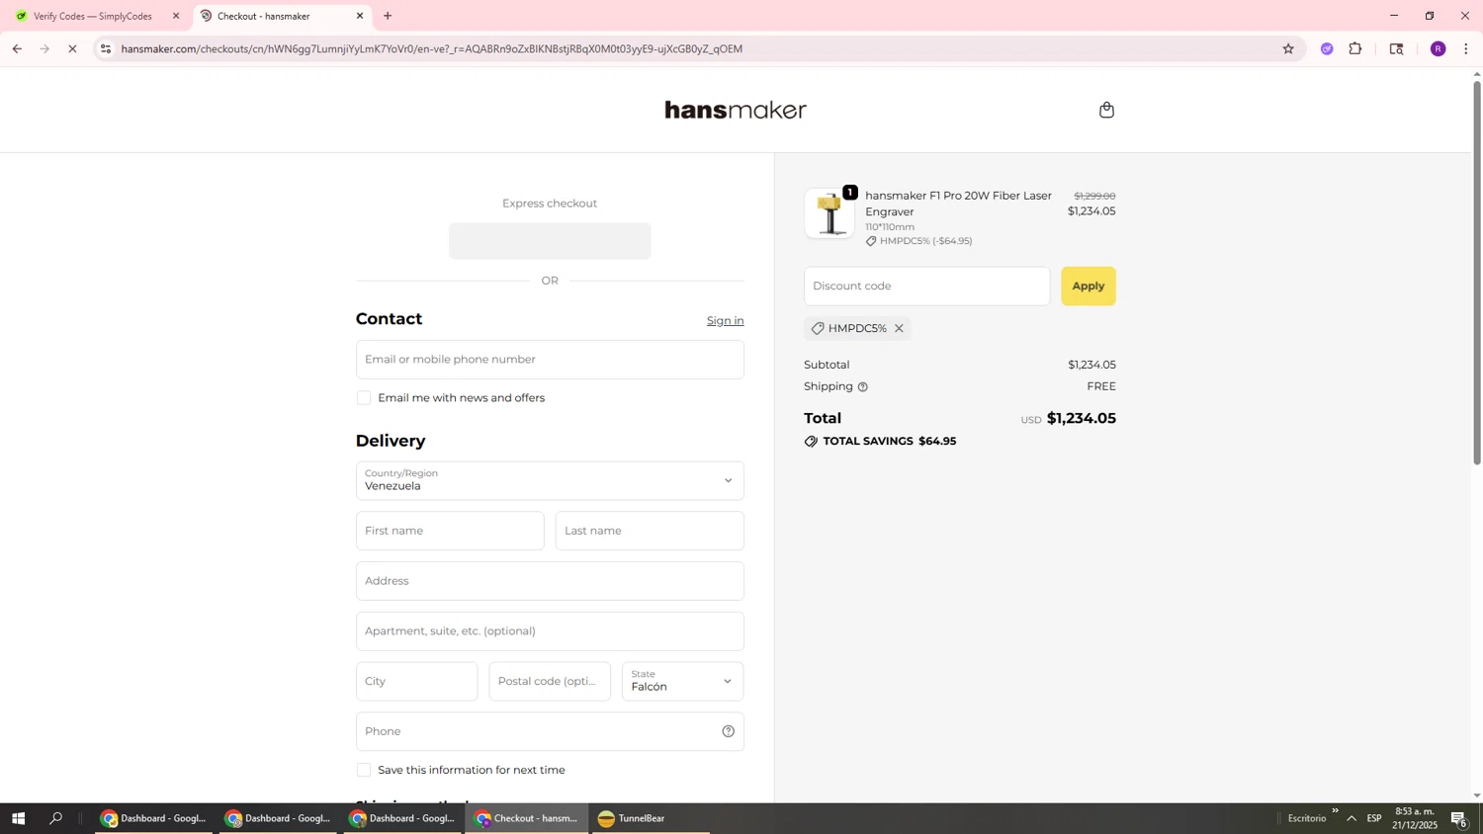The height and width of the screenshot is (834, 1483).
Task: Focus the First name field
Action: tap(450, 531)
